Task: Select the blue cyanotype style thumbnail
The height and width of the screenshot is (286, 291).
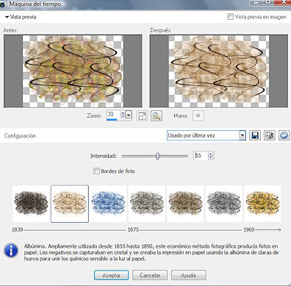Action: (108, 204)
